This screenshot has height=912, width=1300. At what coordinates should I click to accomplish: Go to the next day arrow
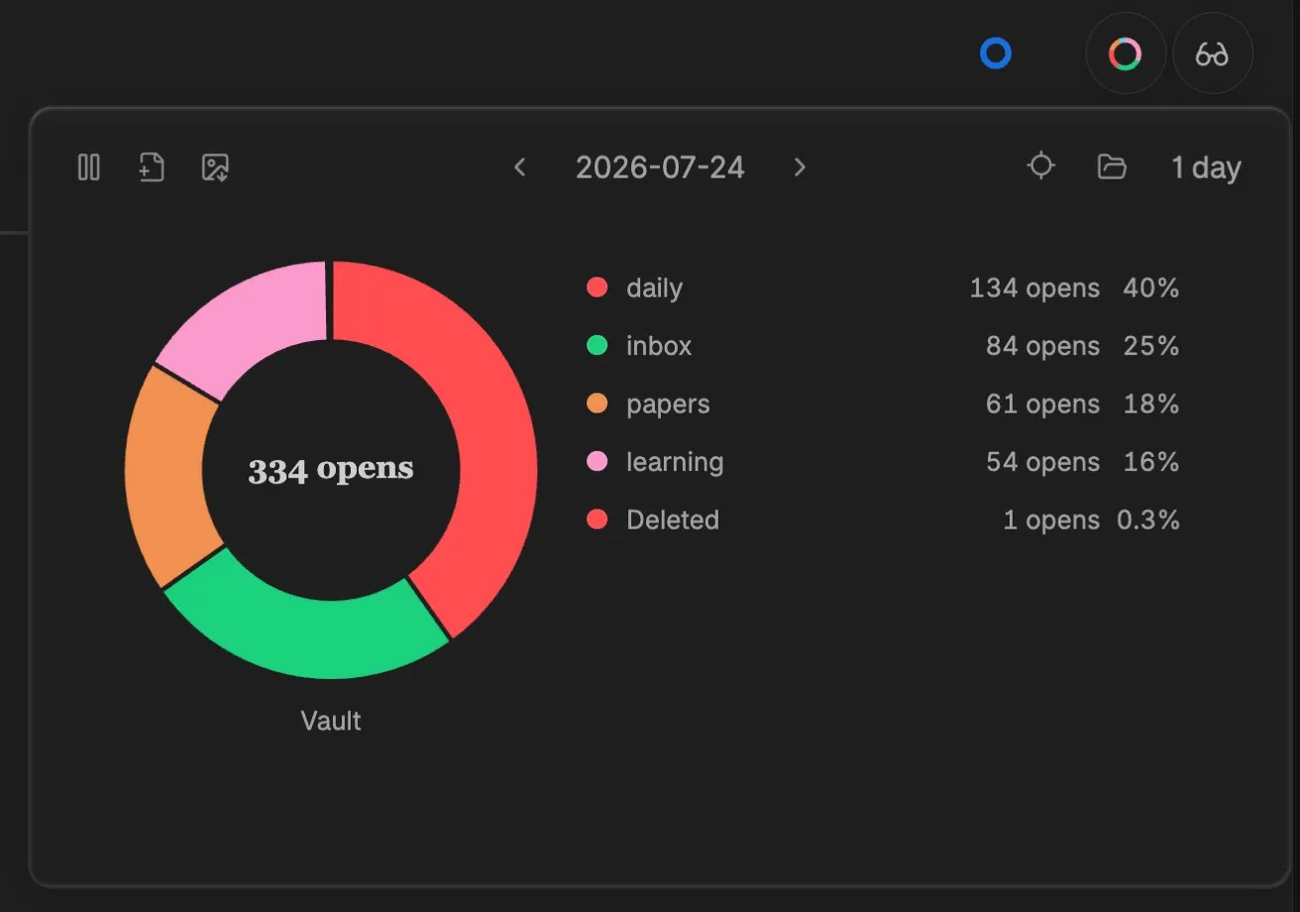[x=800, y=168]
